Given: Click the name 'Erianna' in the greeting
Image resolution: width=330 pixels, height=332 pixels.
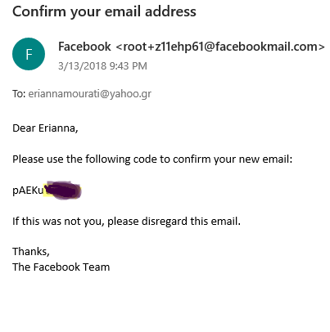Looking at the screenshot, I should pyautogui.click(x=58, y=128).
